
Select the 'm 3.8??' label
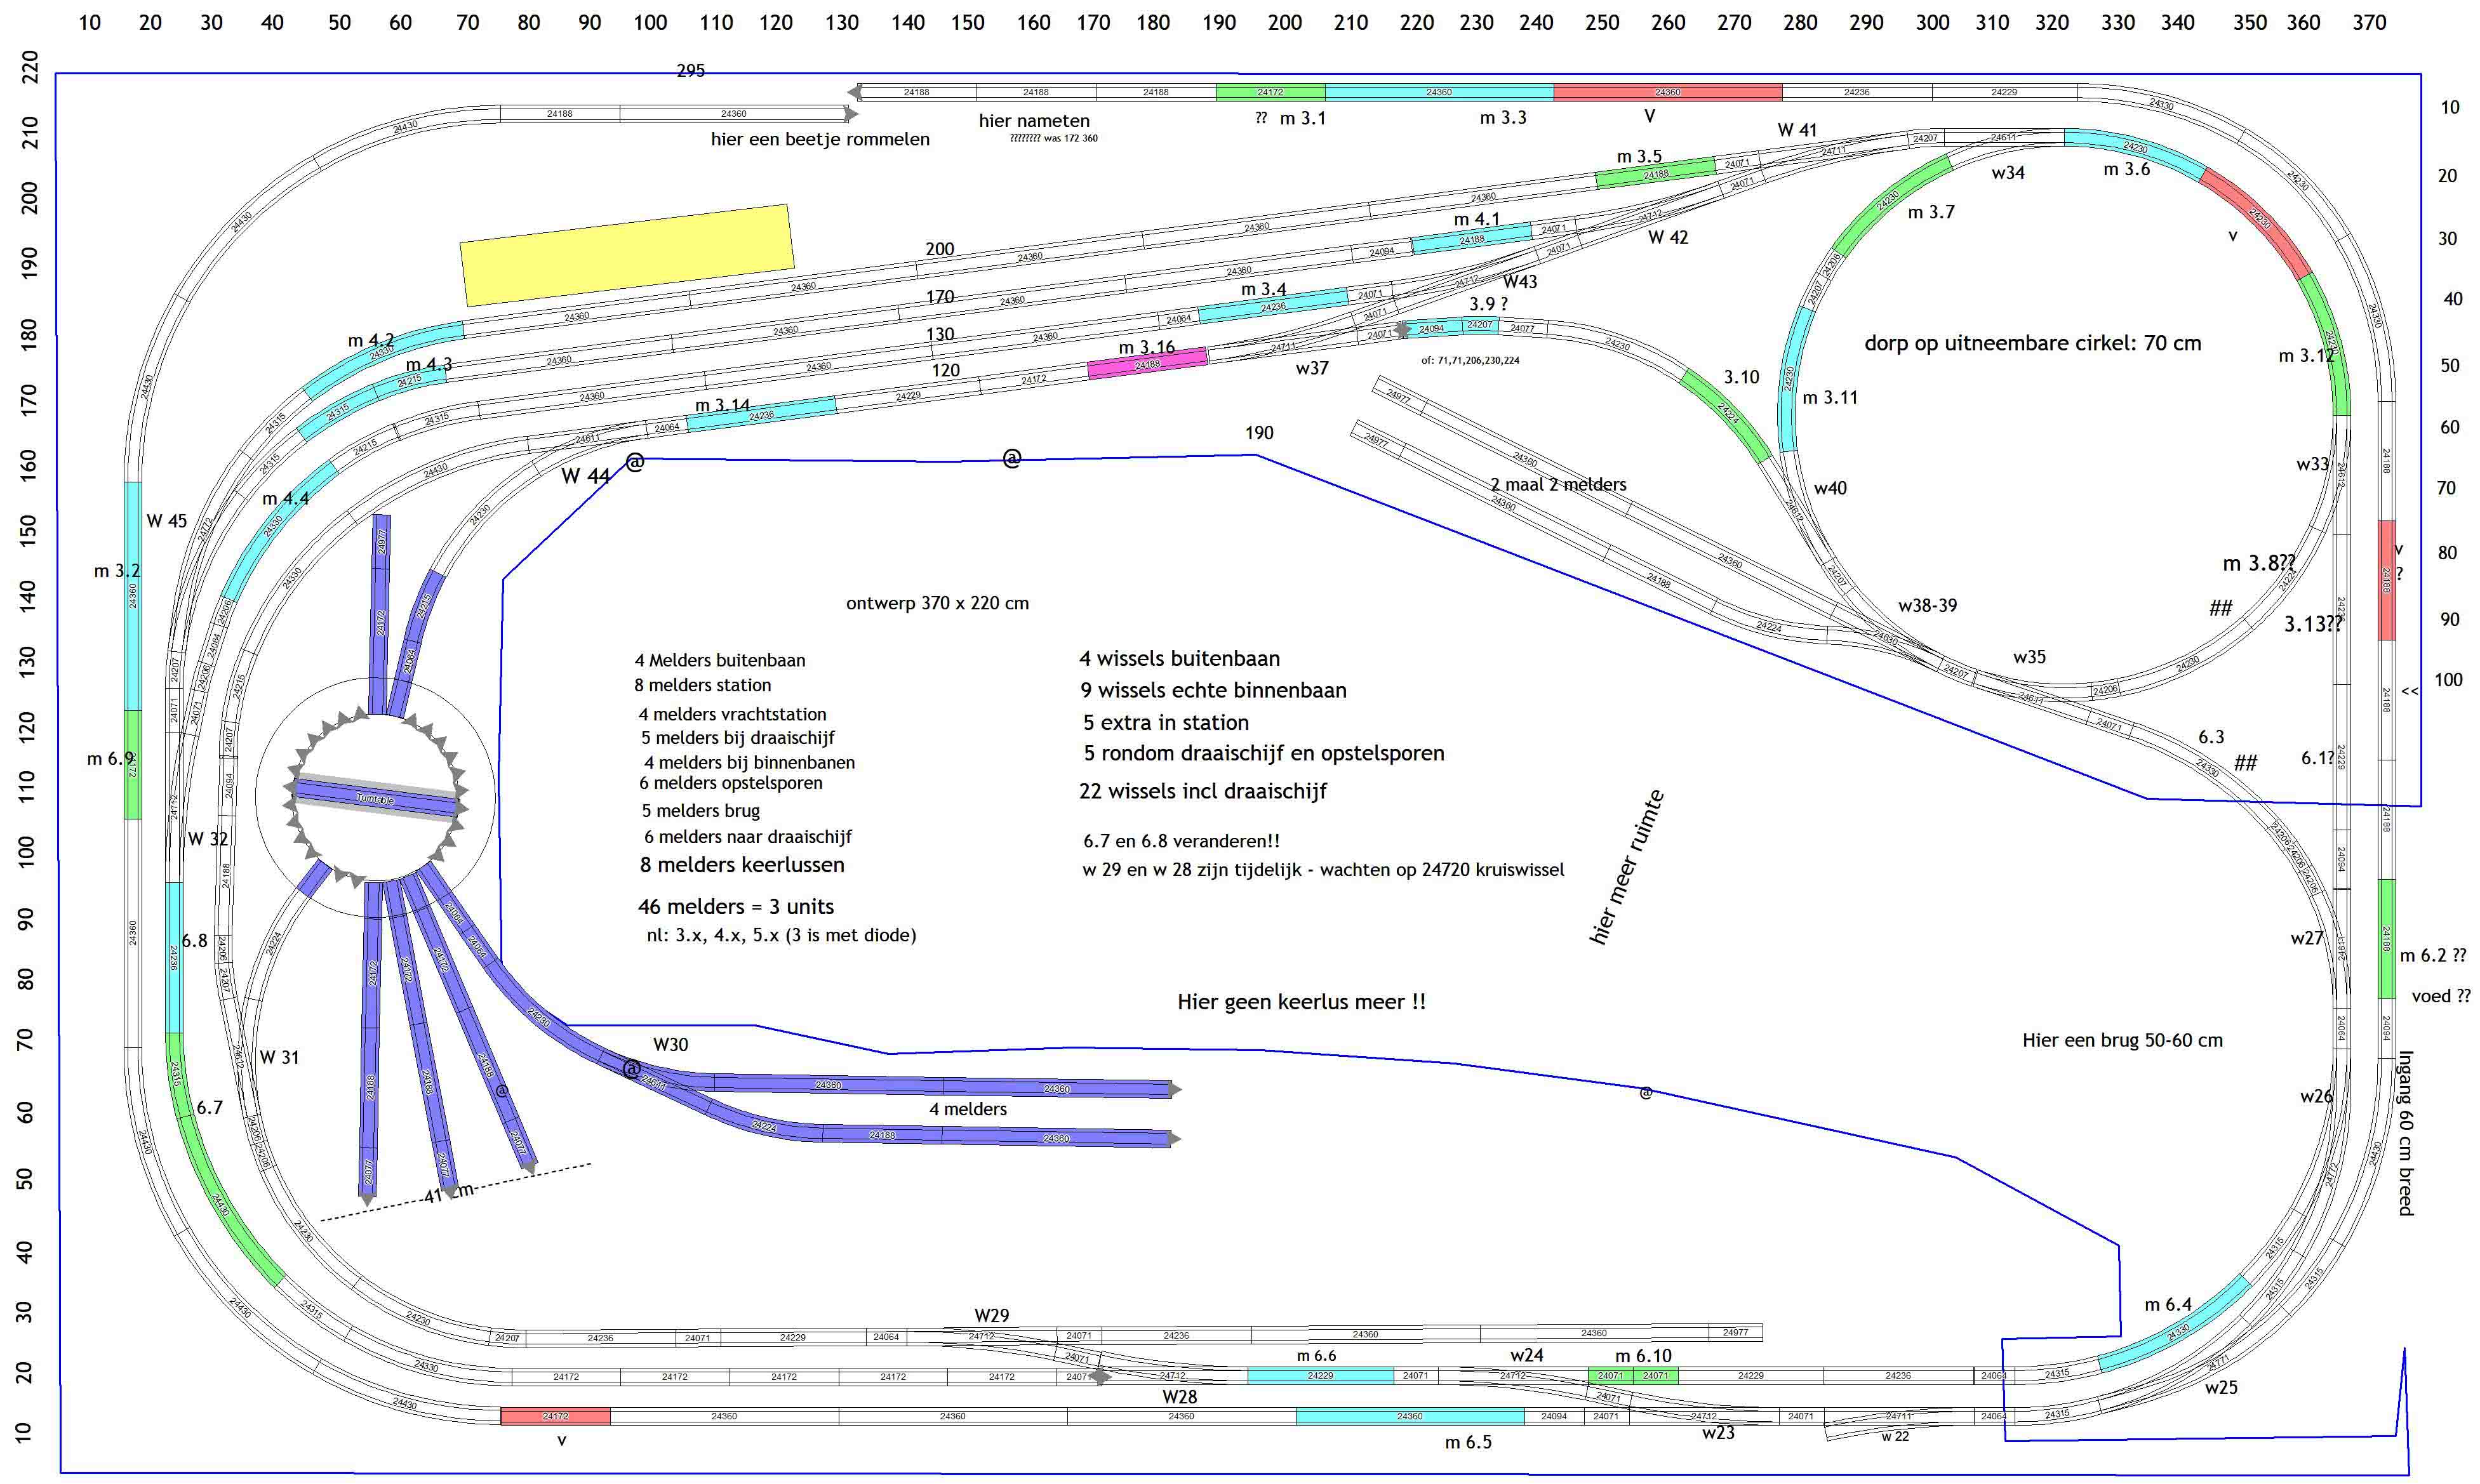2259,564
